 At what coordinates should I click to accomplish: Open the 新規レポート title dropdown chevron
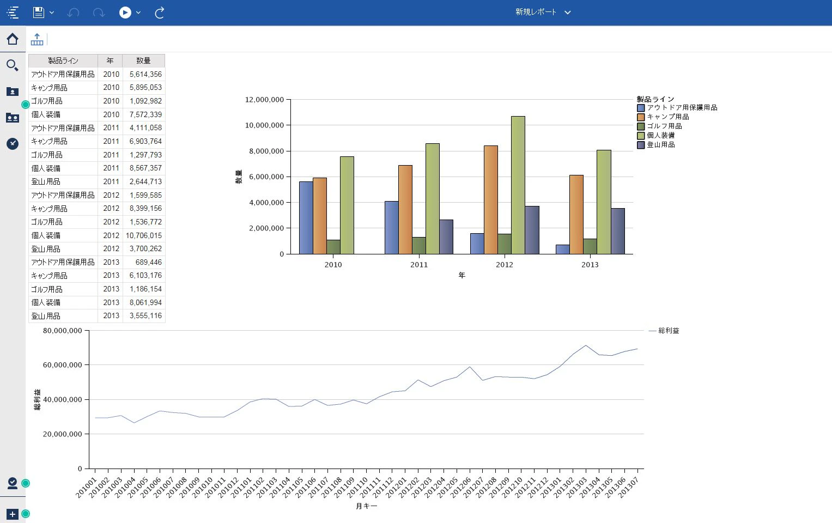click(568, 12)
